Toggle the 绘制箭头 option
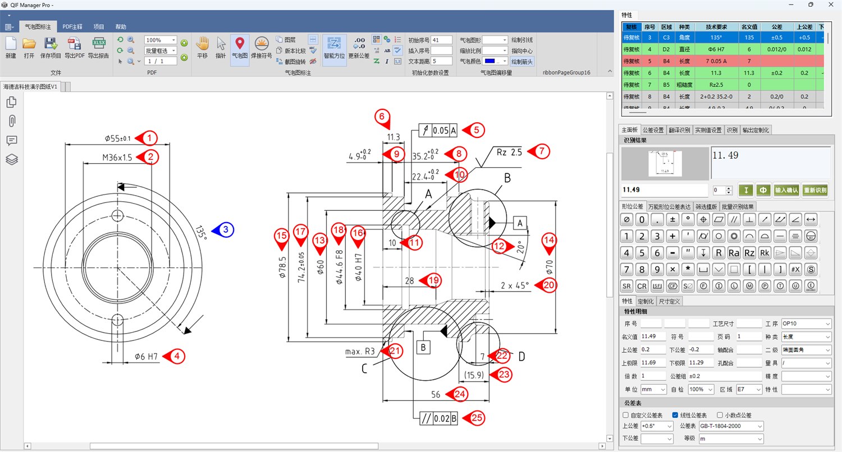The width and height of the screenshot is (842, 452). (522, 61)
